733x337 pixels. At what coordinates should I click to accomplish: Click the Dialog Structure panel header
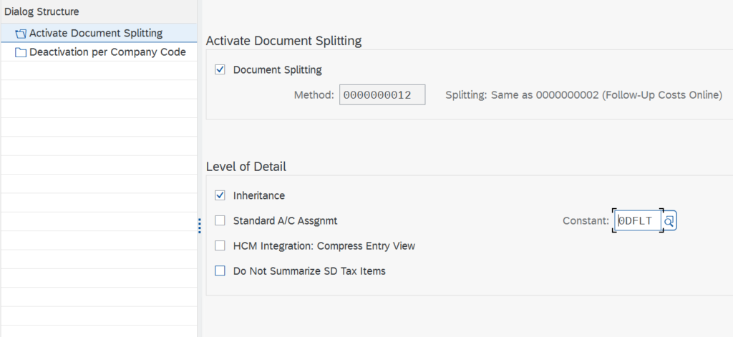(42, 11)
